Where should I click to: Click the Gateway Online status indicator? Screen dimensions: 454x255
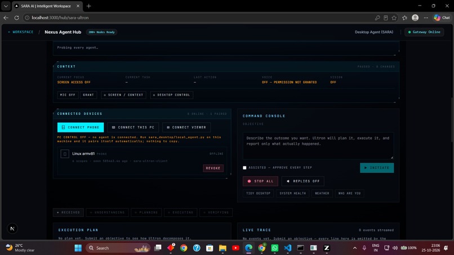[424, 32]
